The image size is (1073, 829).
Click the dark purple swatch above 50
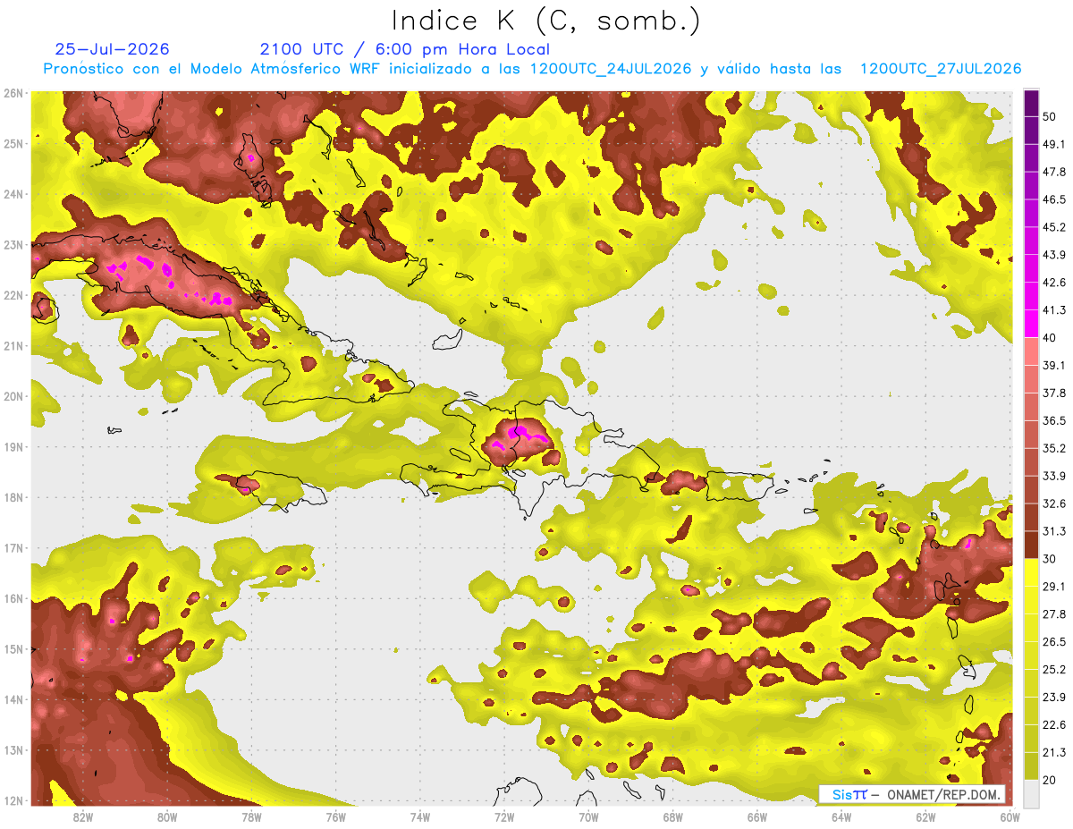[x=1031, y=103]
